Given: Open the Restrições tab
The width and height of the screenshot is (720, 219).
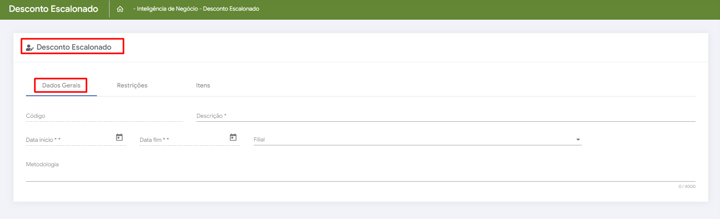Looking at the screenshot, I should point(132,85).
